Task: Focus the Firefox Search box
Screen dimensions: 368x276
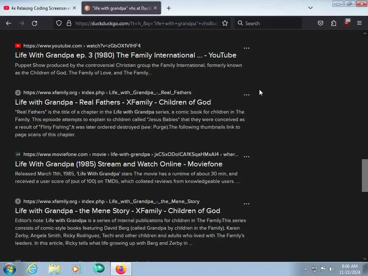Action: coord(268,23)
